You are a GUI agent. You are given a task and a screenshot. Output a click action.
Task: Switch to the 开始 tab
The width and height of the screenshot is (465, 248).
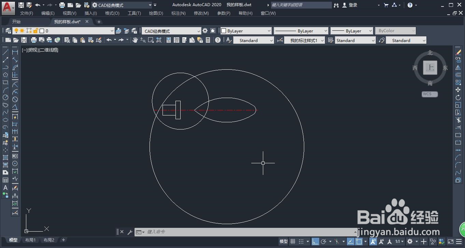point(16,22)
